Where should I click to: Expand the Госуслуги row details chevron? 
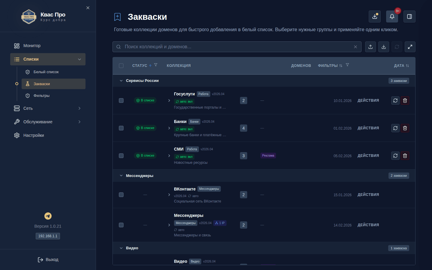coord(169,100)
